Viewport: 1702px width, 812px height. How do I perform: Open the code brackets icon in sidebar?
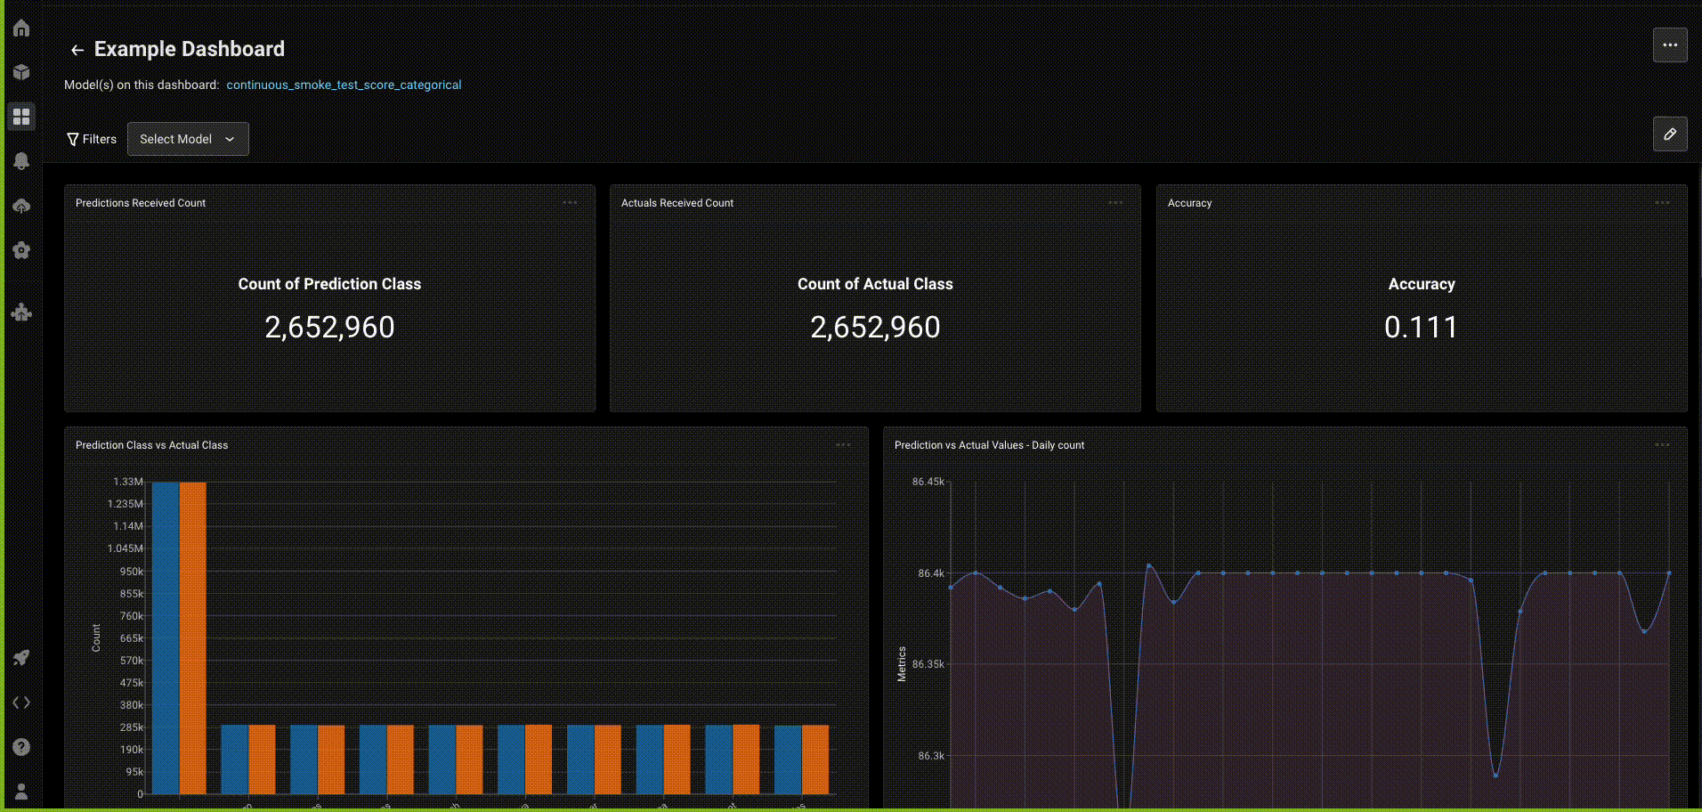click(x=21, y=702)
